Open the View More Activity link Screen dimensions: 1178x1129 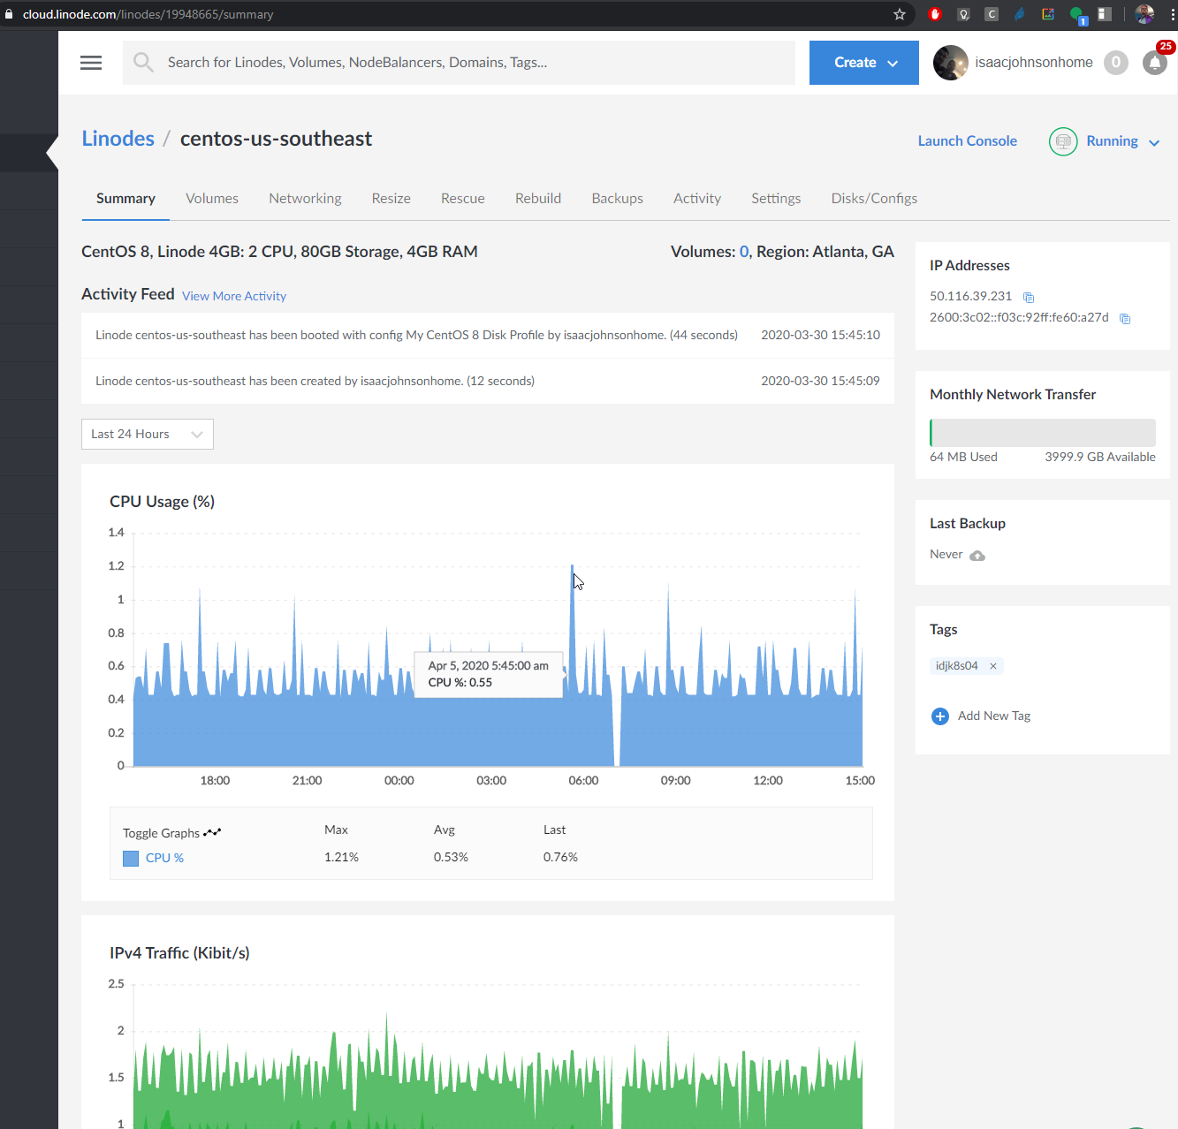coord(234,296)
